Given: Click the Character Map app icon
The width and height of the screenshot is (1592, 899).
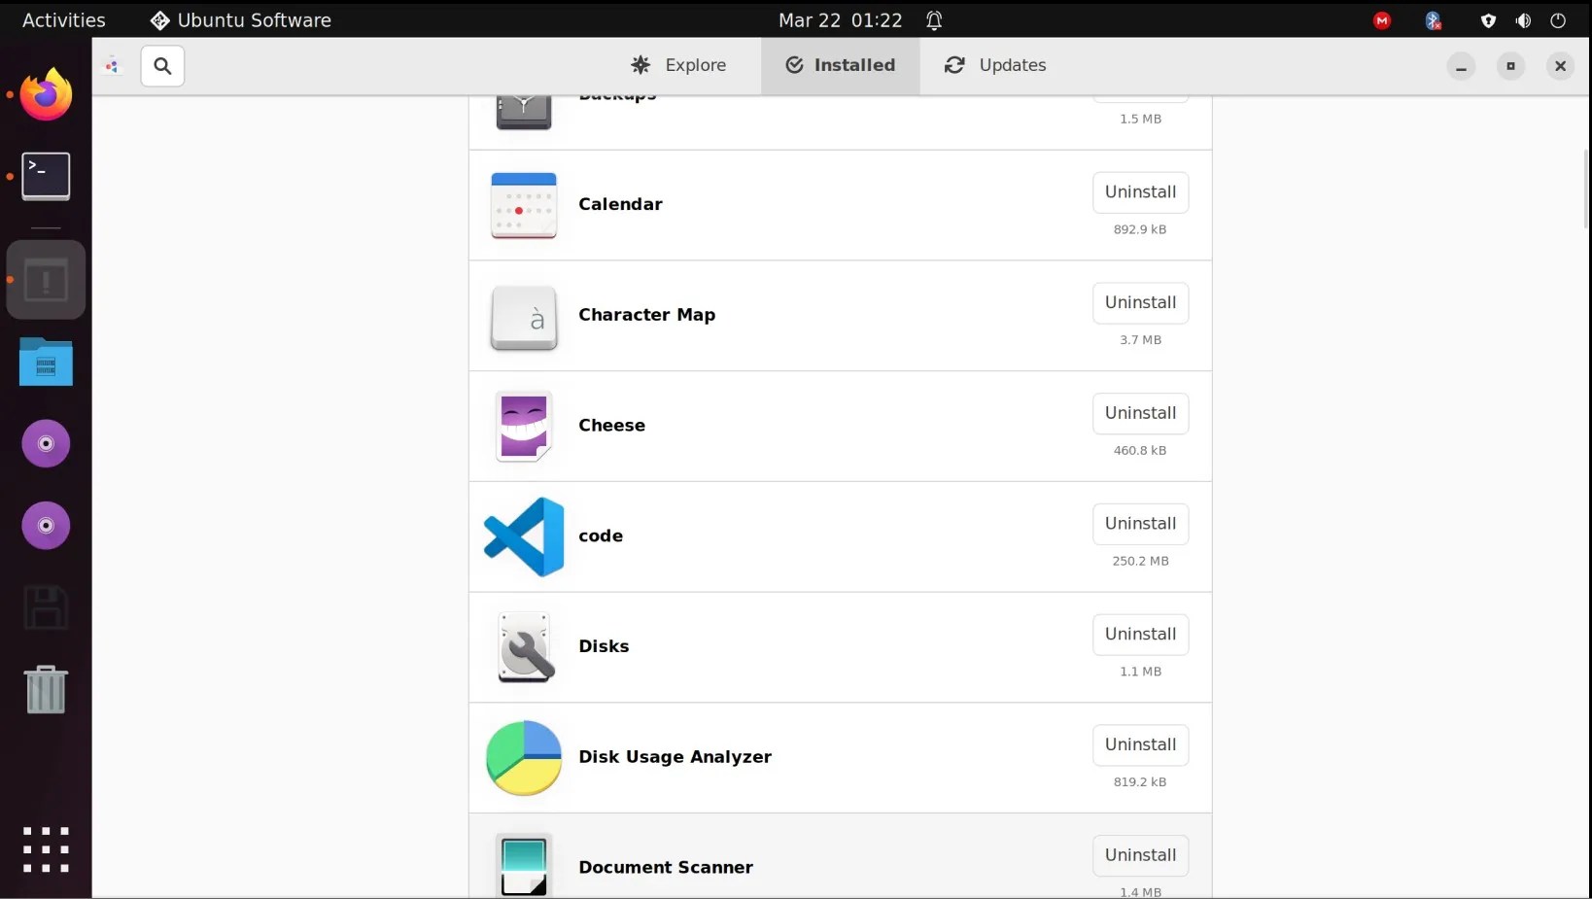Looking at the screenshot, I should (x=524, y=317).
